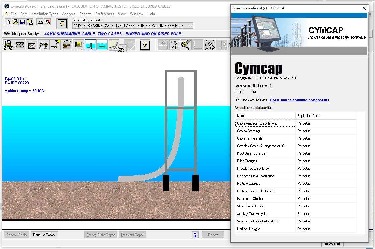The image size is (375, 249).
Task: Open the Installation Types menu
Action: (x=44, y=14)
